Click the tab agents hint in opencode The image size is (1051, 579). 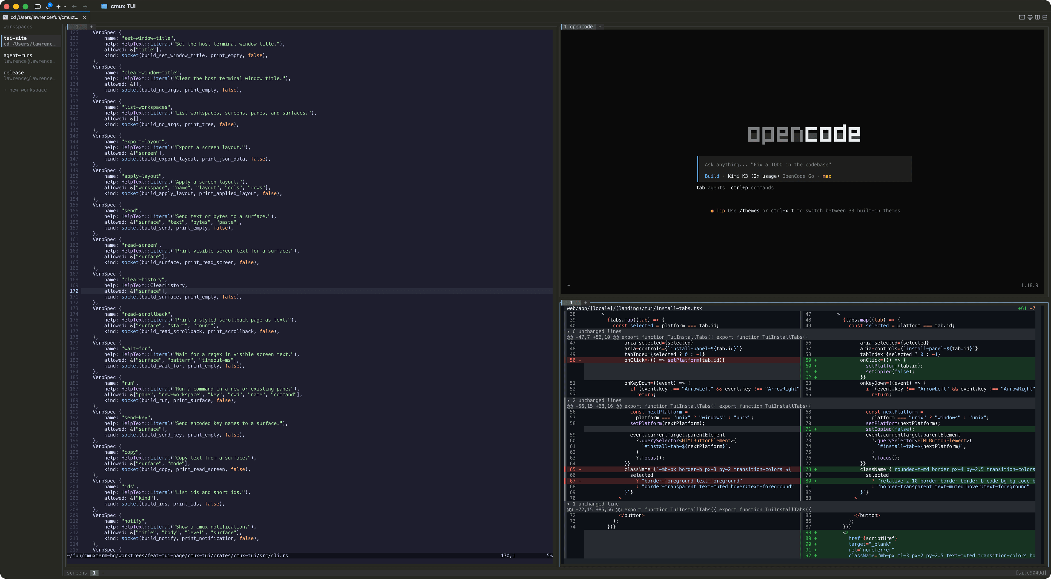(x=710, y=187)
